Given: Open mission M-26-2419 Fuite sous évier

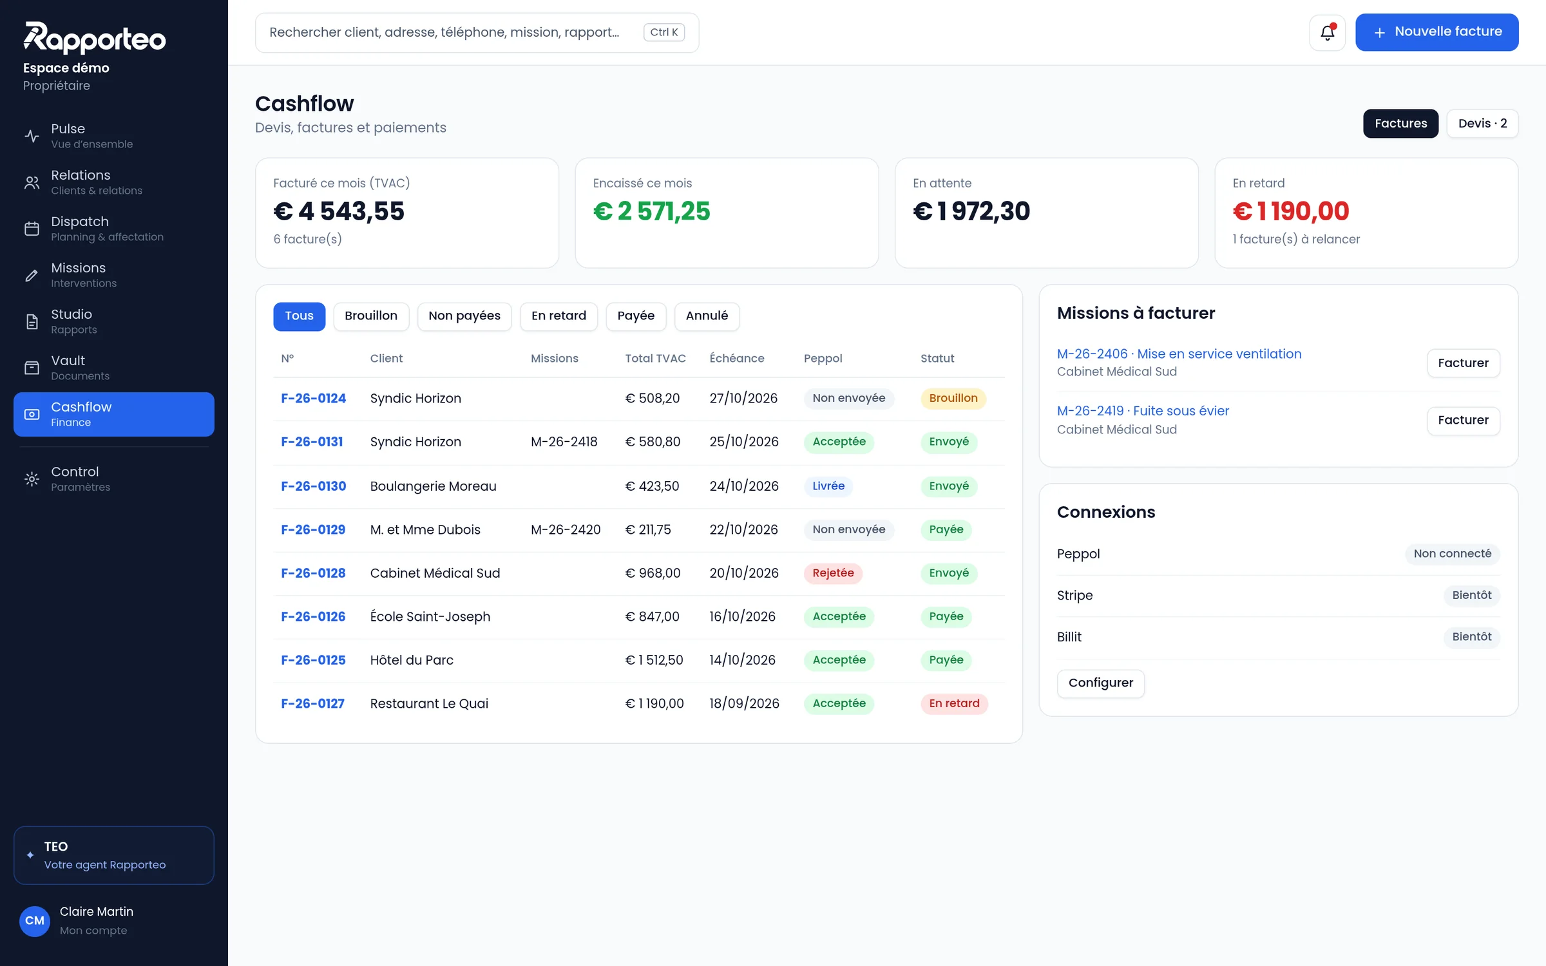Looking at the screenshot, I should pos(1143,411).
